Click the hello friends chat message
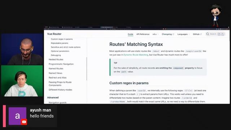Image resolution: width=231 pixels, height=130 pixels. [42, 116]
